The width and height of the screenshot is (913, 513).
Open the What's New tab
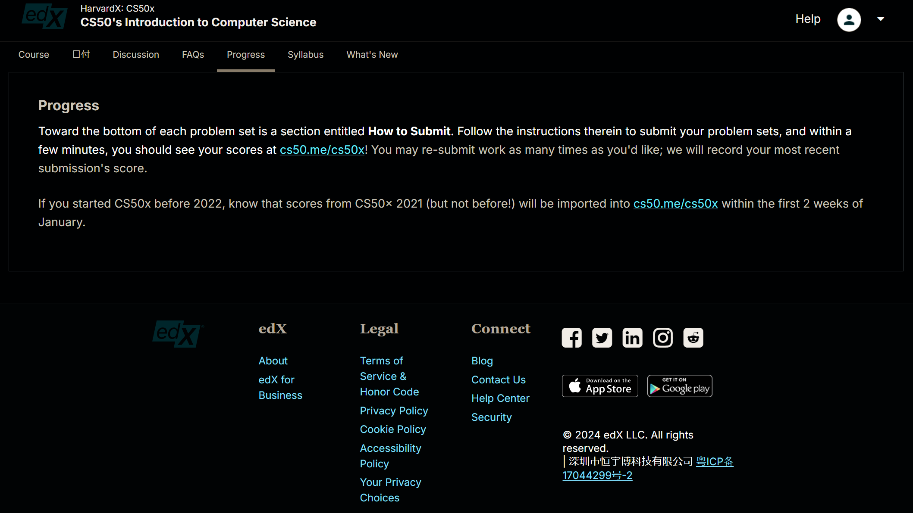(x=372, y=55)
